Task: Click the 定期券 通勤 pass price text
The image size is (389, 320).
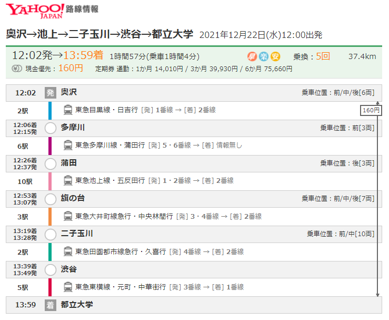Action: [x=194, y=69]
